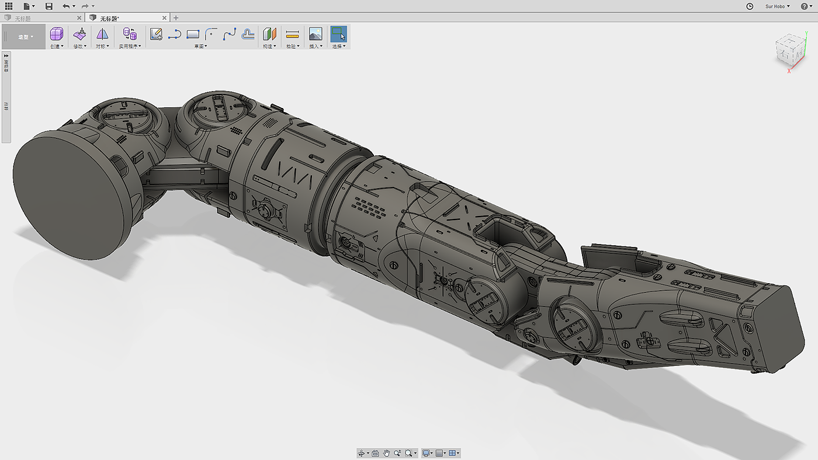Click the undo arrow
The width and height of the screenshot is (818, 460).
[66, 6]
